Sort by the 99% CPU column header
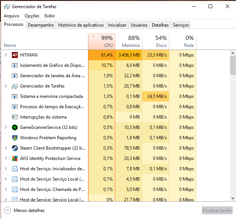This screenshot has height=219, width=236. (x=102, y=42)
